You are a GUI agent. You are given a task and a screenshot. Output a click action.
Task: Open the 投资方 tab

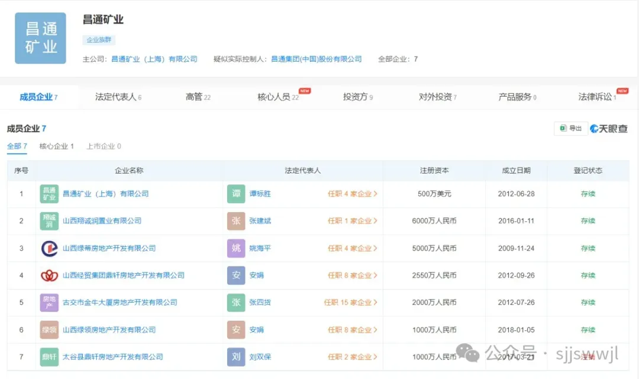pos(358,97)
